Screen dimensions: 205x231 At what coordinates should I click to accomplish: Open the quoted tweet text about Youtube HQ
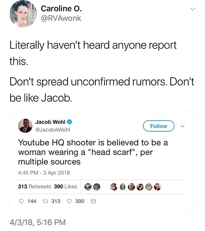coord(93,152)
